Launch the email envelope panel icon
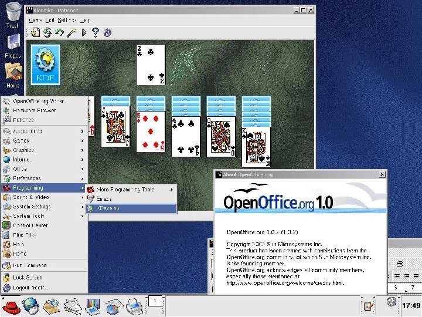This screenshot has width=422, height=317. point(52,306)
